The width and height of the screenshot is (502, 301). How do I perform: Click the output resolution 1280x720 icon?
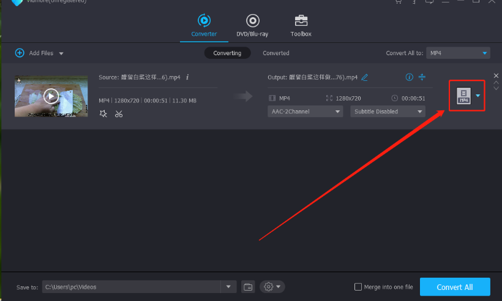tap(329, 98)
